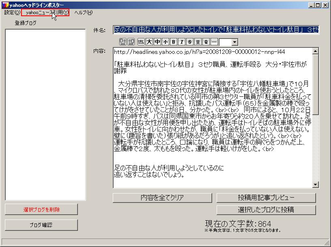The width and height of the screenshot is (331, 247).
Task: Toggle bold formatting (B)
Action: coord(174,42)
